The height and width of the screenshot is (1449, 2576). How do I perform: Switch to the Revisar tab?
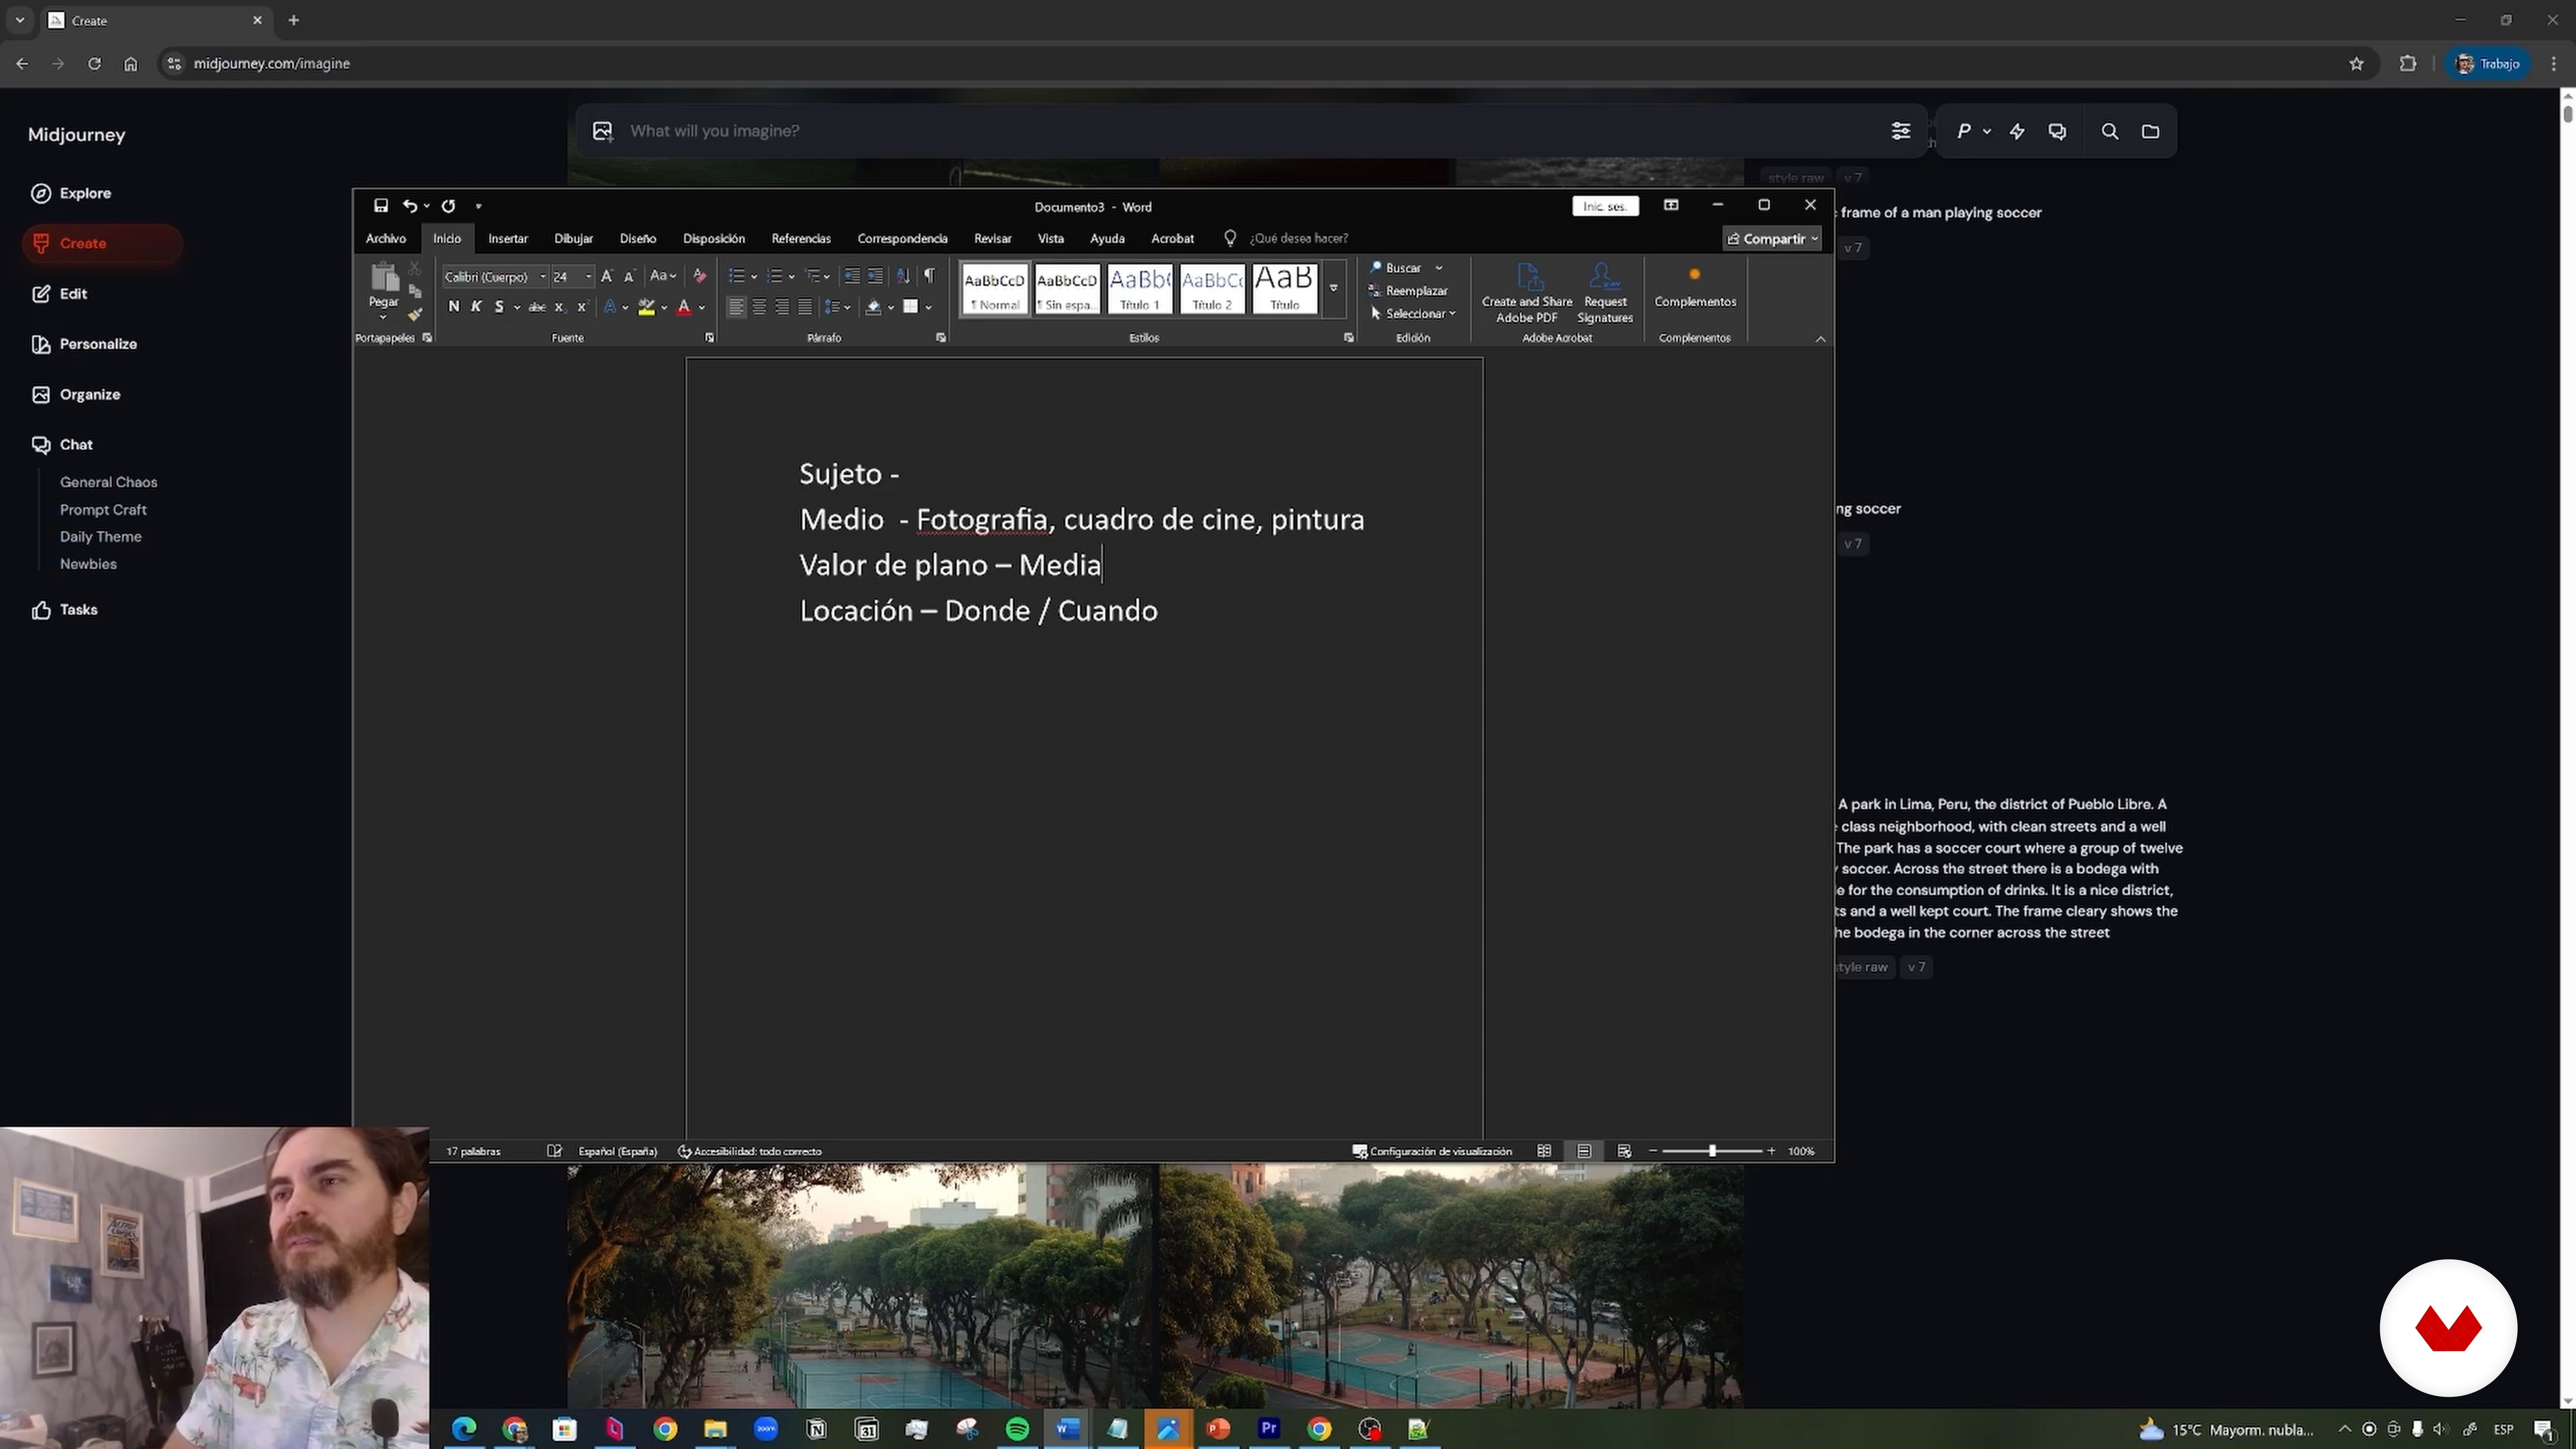993,239
